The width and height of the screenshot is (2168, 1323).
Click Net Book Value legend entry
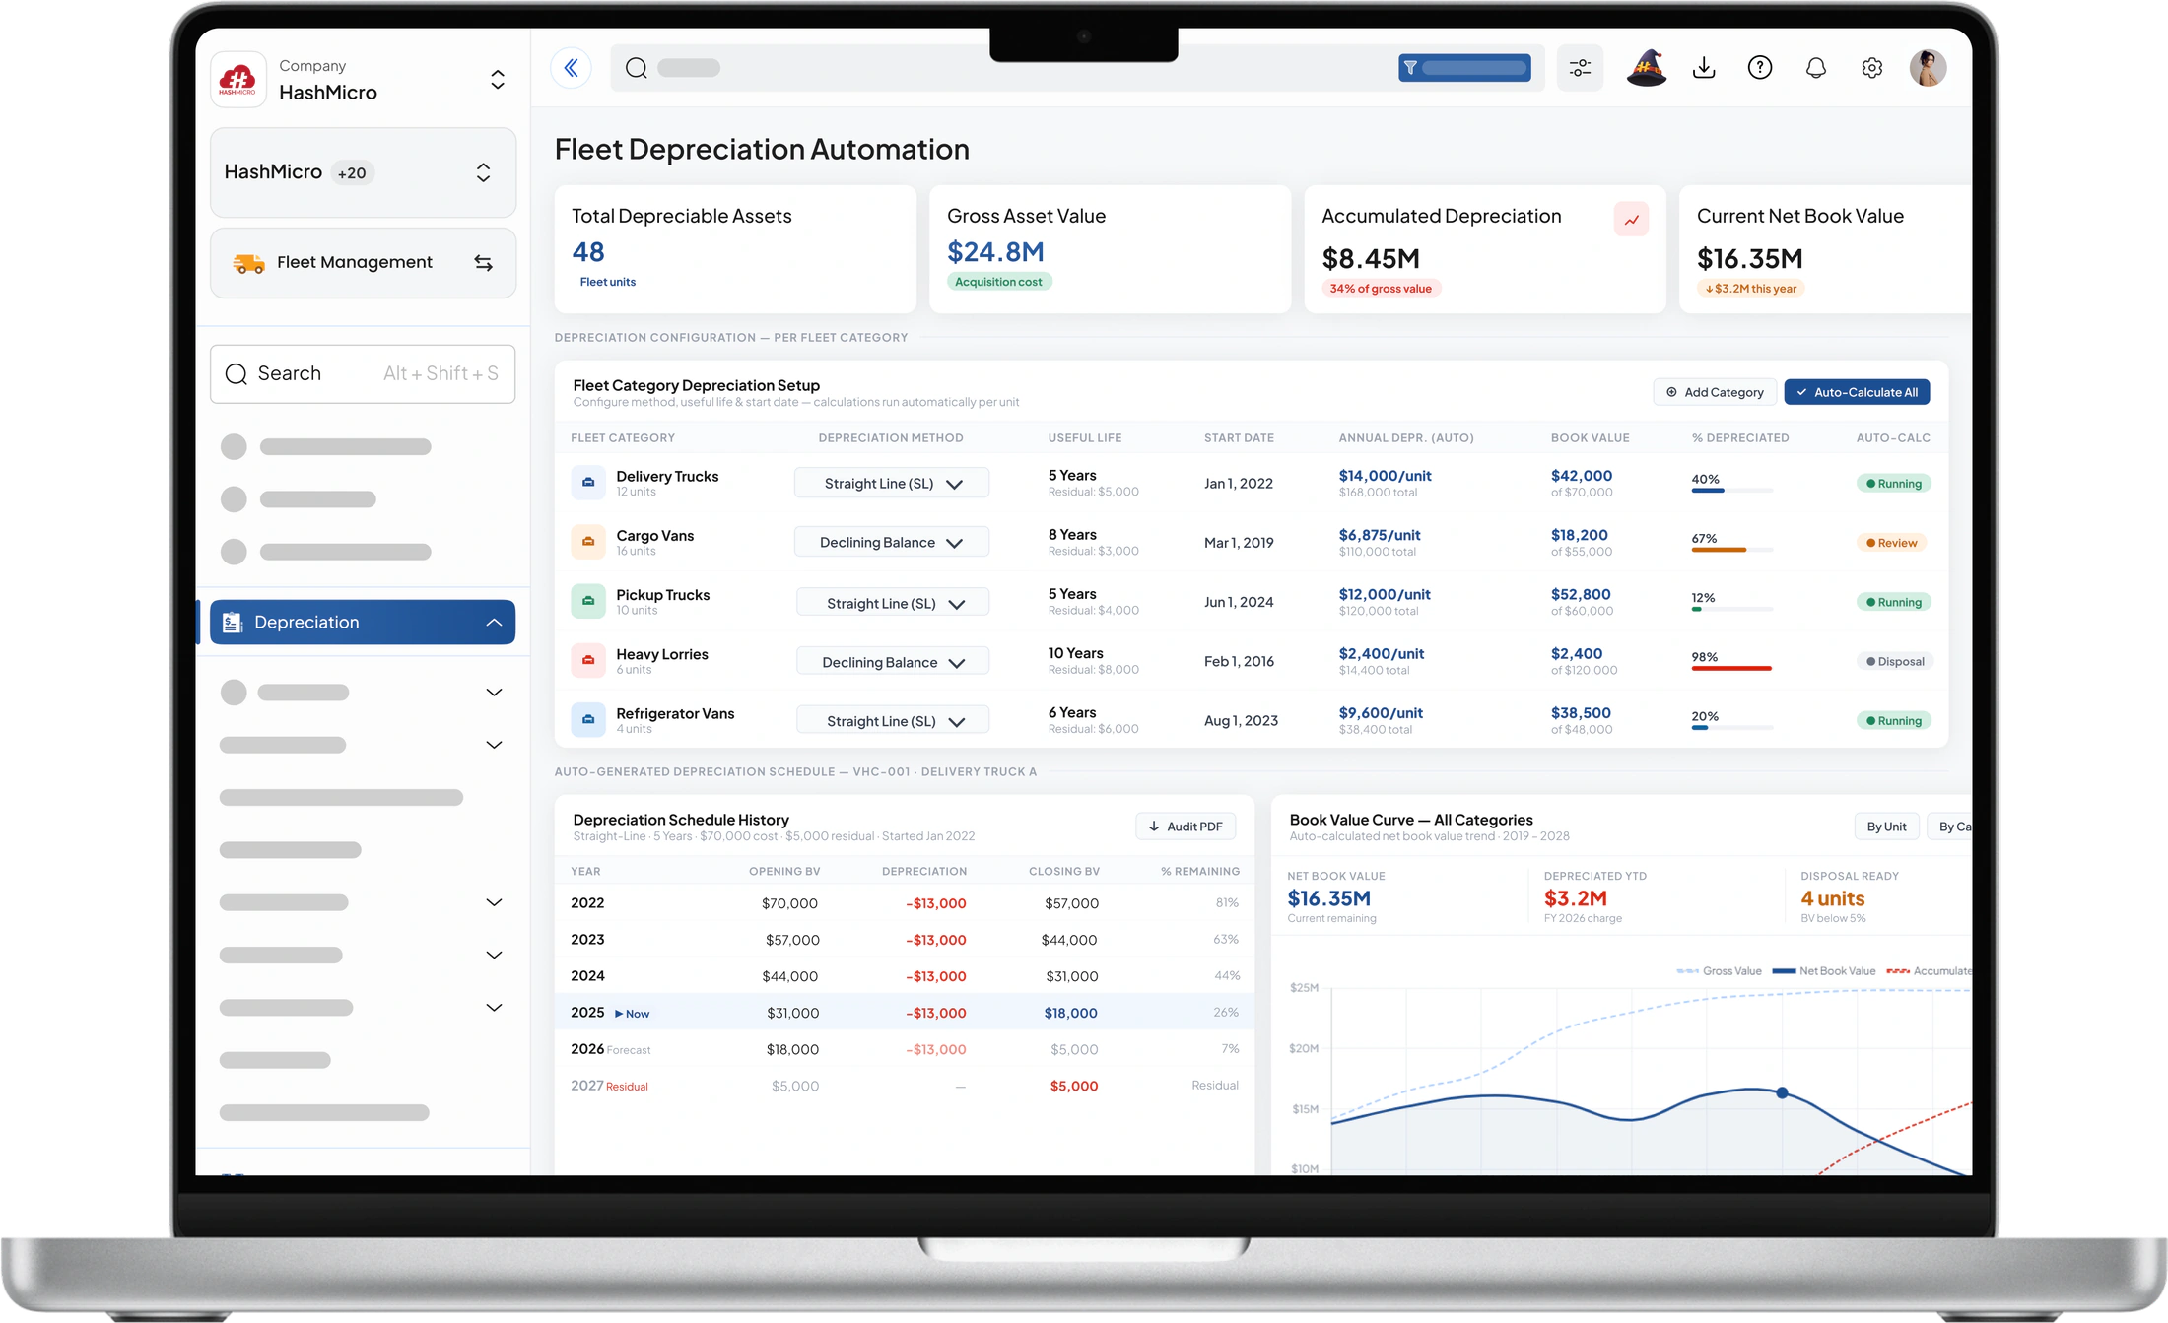[x=1824, y=971]
